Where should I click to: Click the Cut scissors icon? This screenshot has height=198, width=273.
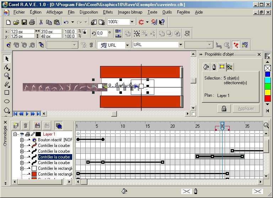click(x=41, y=22)
